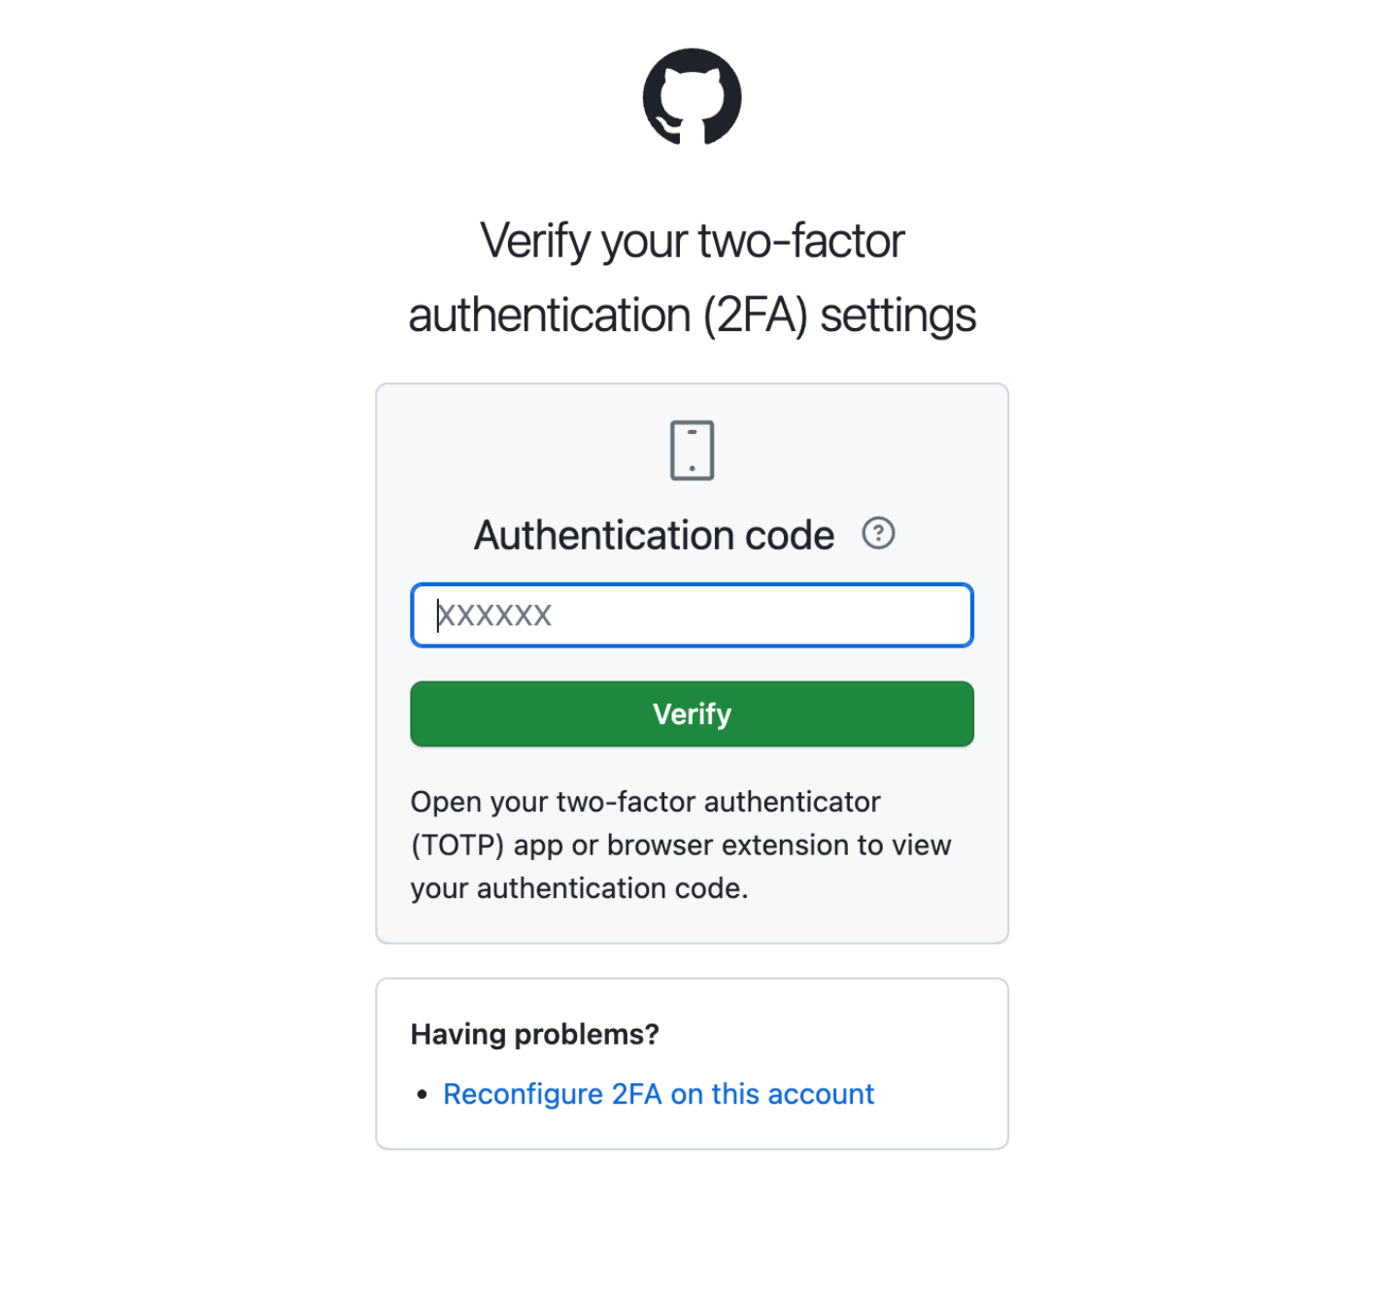1389x1293 pixels.
Task: Click the bullet before the Reconfigure link
Action: 422,1095
